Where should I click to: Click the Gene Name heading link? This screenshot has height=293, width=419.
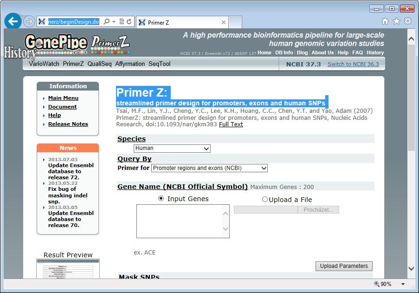pyautogui.click(x=182, y=187)
